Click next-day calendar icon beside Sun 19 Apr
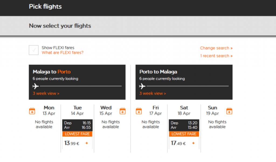 point(229,111)
